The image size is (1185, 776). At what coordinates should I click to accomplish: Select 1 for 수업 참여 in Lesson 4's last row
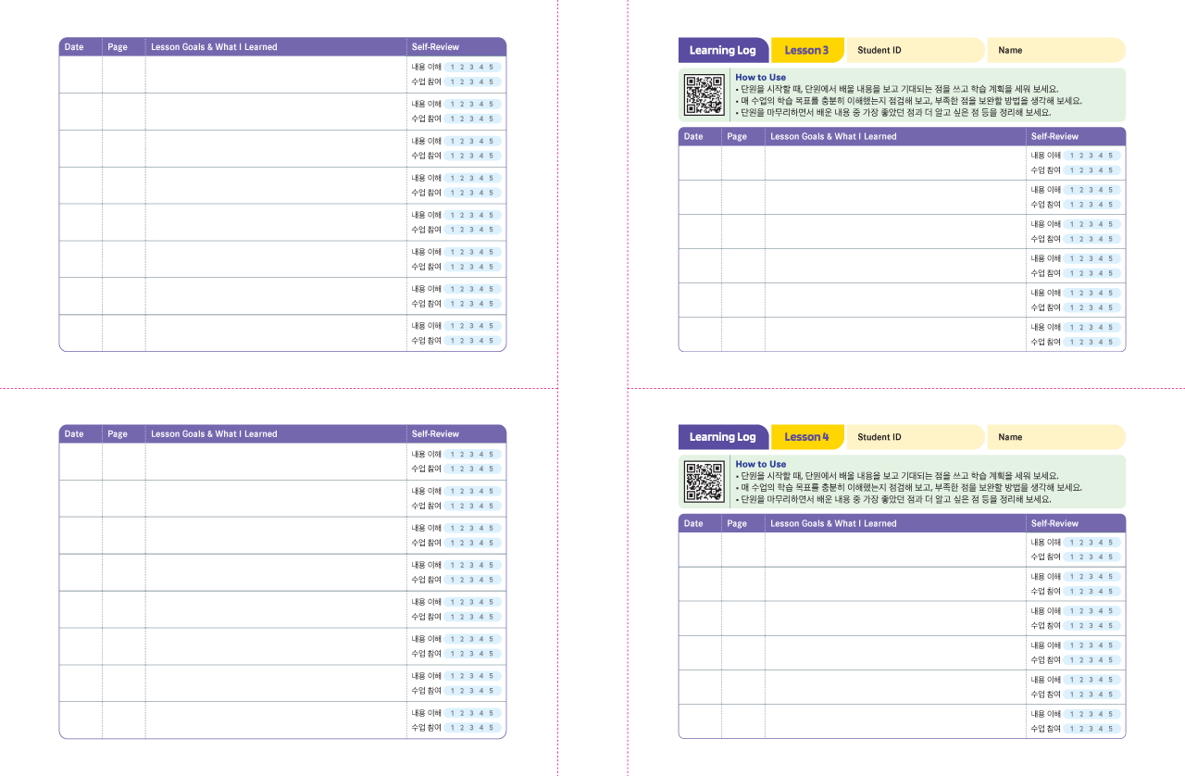pos(1072,730)
